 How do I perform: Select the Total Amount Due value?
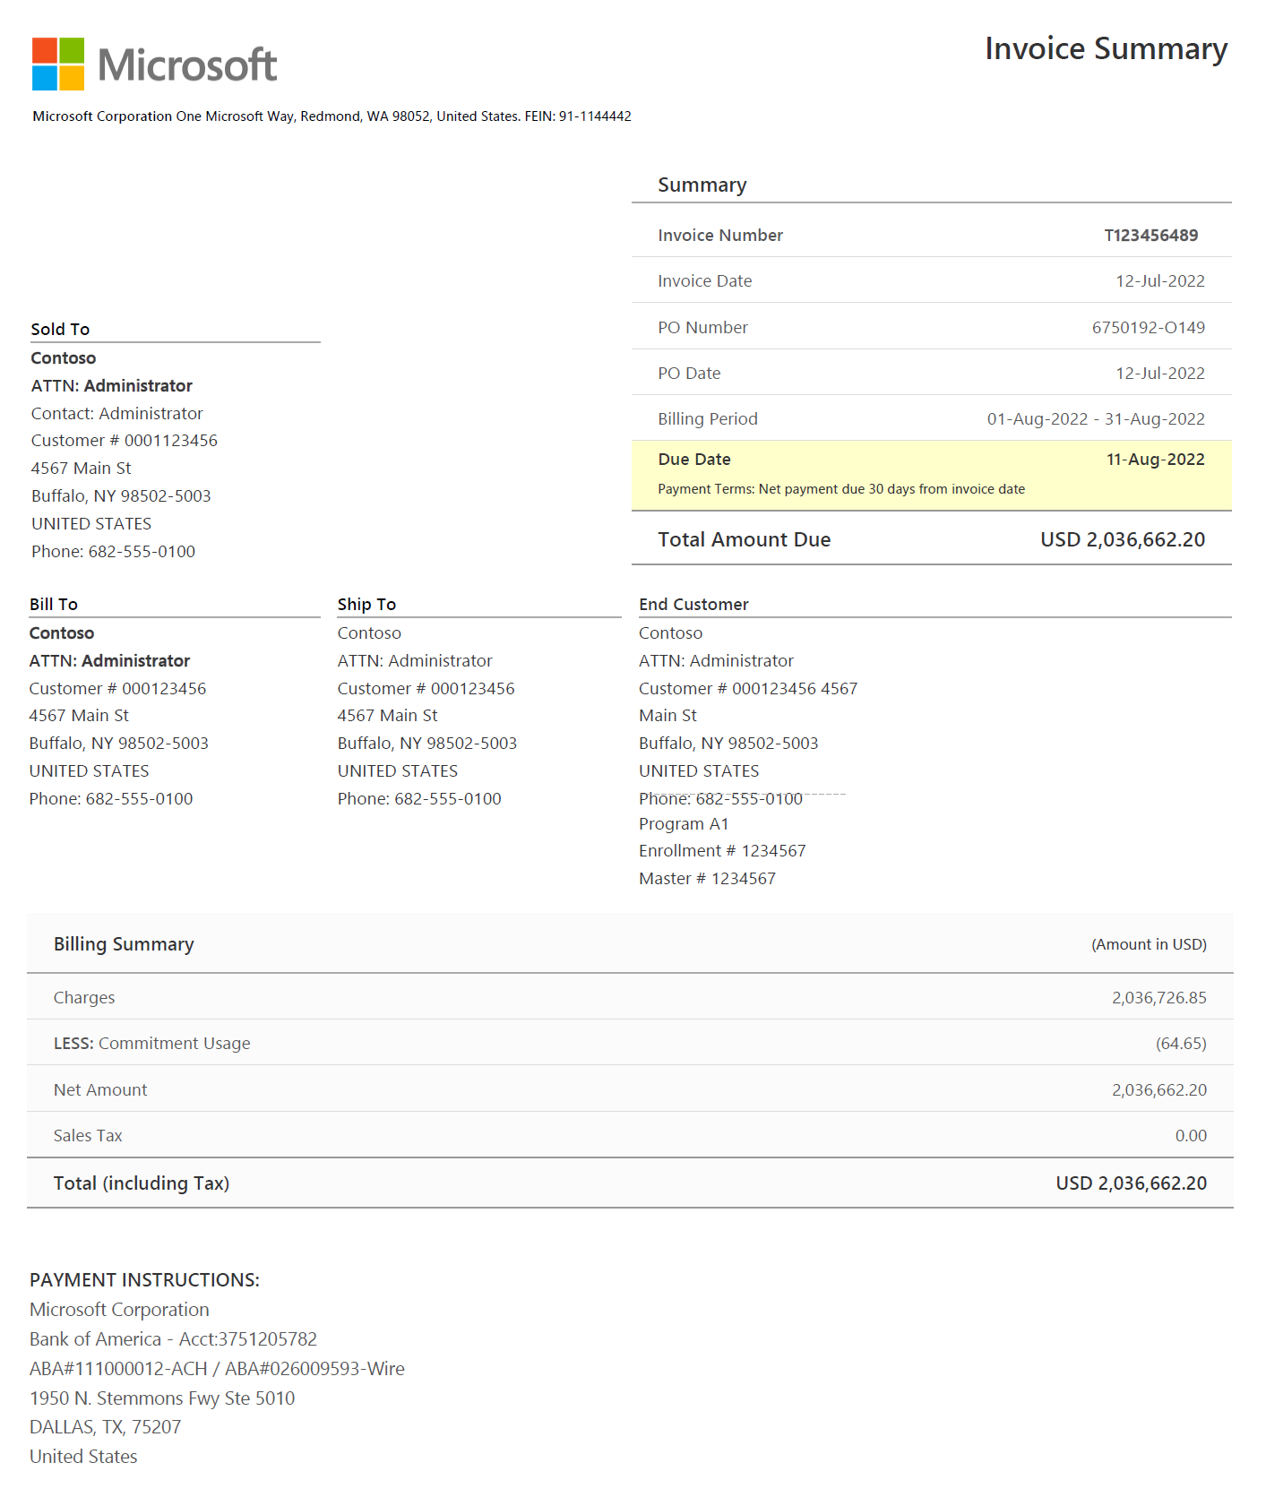(1122, 540)
